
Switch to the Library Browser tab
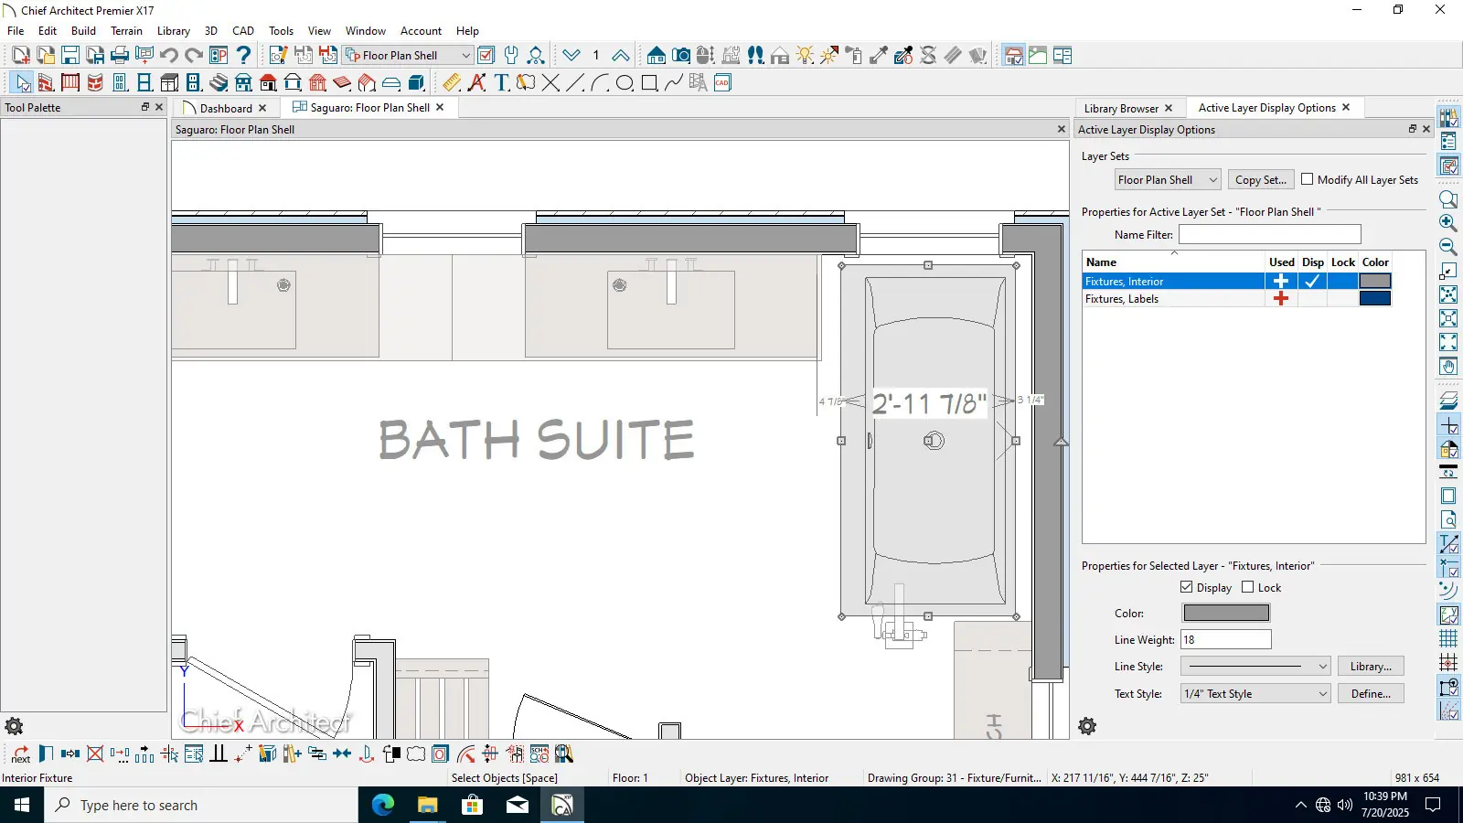(1121, 108)
